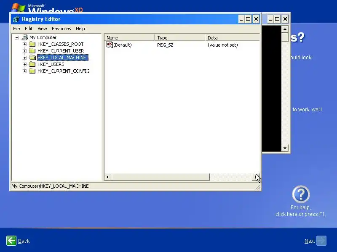
Task: Click the blue question mark help icon
Action: click(x=301, y=194)
